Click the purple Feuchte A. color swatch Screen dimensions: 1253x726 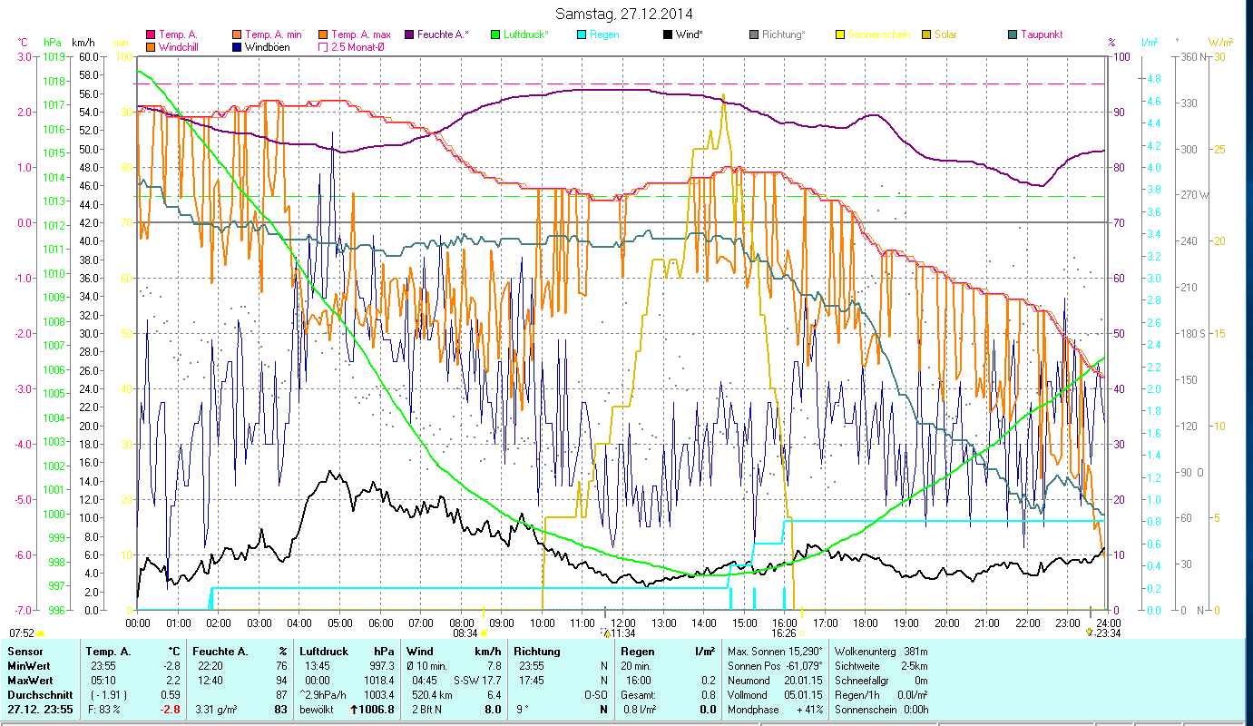click(410, 34)
